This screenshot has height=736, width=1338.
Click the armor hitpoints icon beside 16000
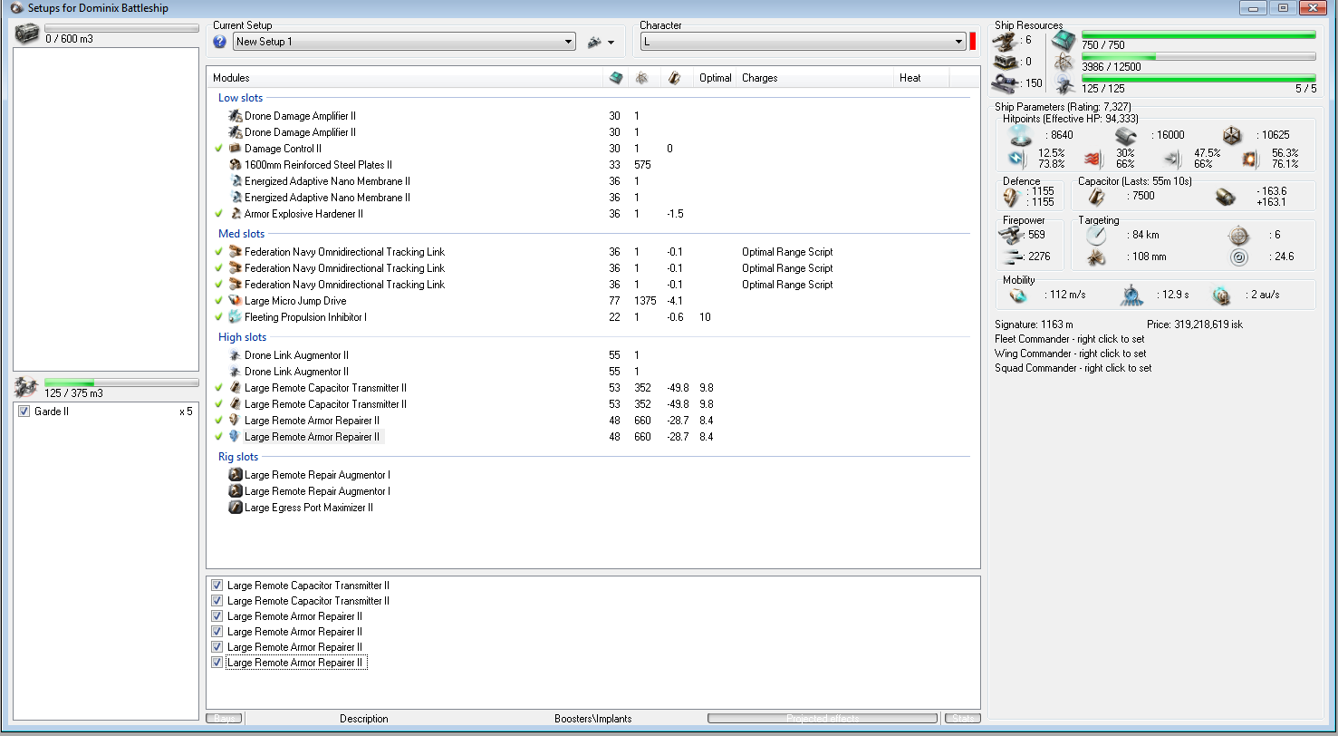pyautogui.click(x=1126, y=136)
